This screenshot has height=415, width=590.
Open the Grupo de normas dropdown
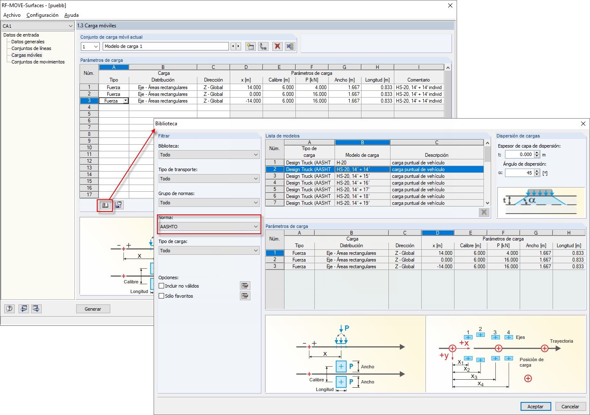click(x=209, y=203)
